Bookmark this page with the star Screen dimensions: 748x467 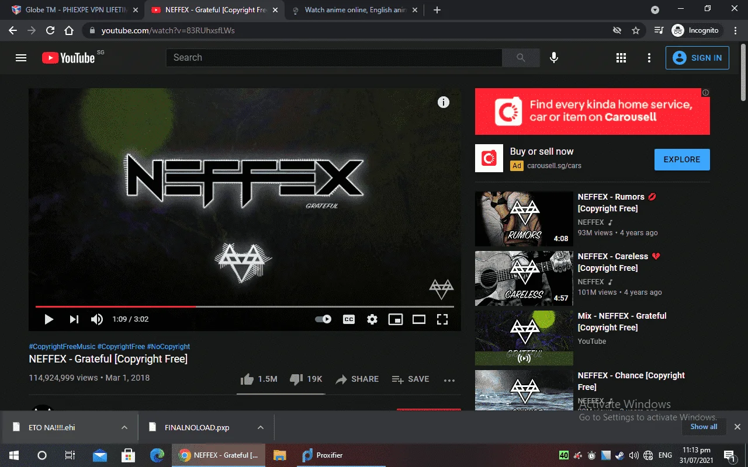(x=636, y=30)
